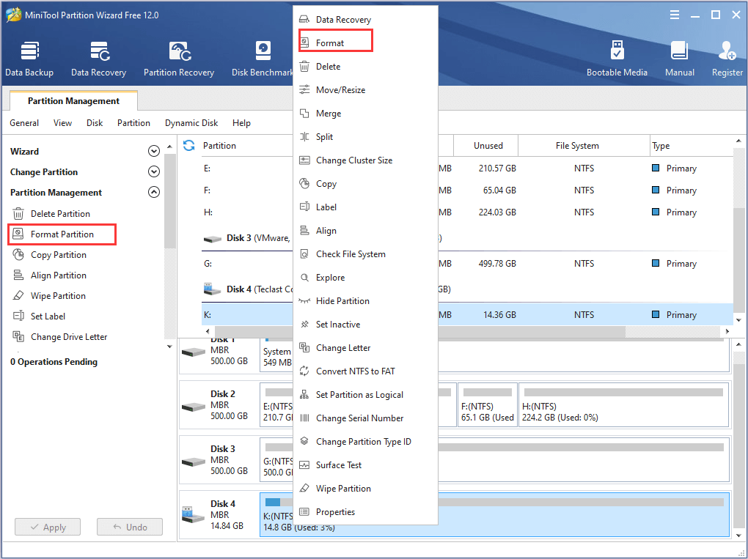Choose Delete in the context menu
Image resolution: width=748 pixels, height=559 pixels.
click(365, 66)
